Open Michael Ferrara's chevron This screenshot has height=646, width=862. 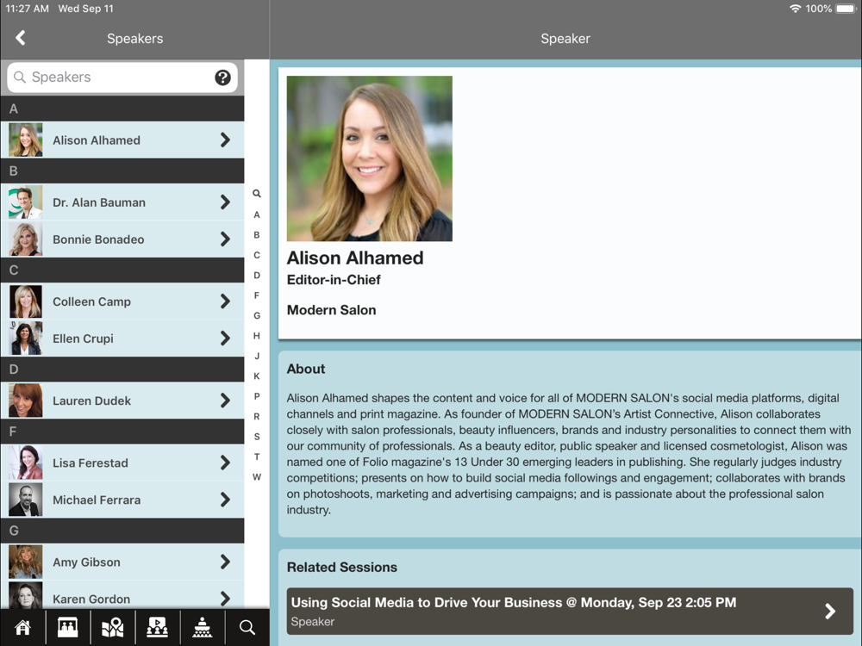[225, 500]
